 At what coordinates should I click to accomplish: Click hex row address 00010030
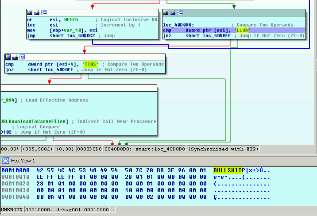(x=15, y=190)
